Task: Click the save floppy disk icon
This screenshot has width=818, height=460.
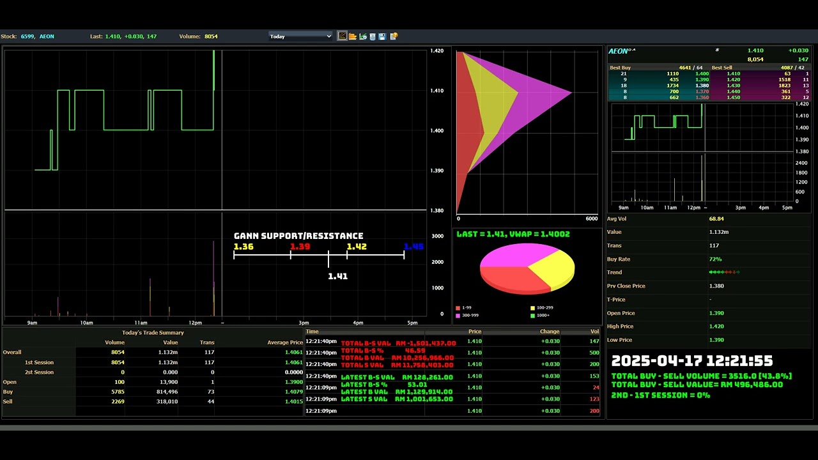Action: (x=382, y=36)
